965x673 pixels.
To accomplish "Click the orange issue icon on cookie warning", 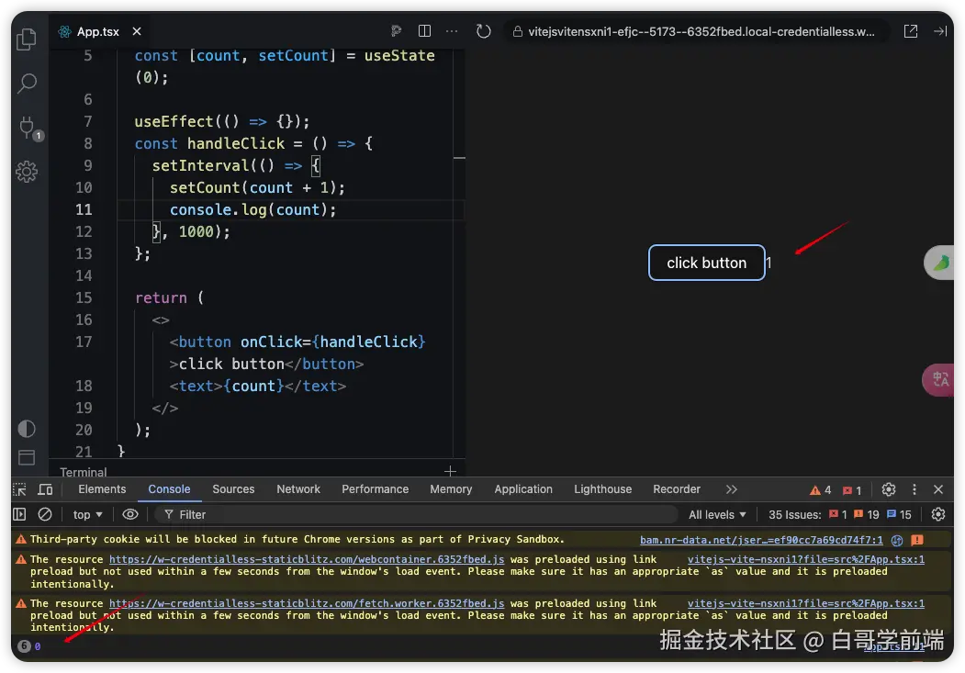I will click(x=917, y=540).
